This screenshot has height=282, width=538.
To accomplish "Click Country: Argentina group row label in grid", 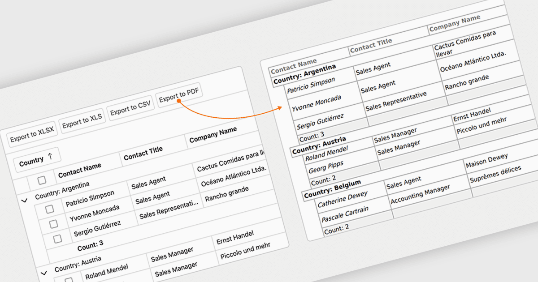I will point(62,190).
